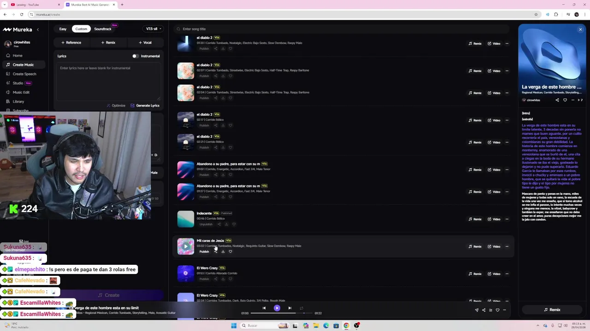
Task: Share the 01:53 El Wero Crazy song
Action: pos(215,279)
